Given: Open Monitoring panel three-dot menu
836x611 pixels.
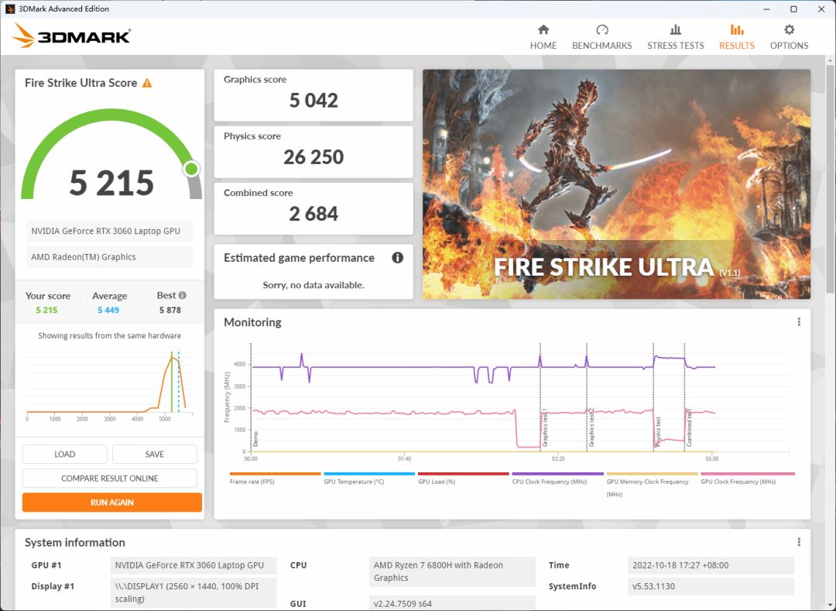Looking at the screenshot, I should tap(799, 322).
